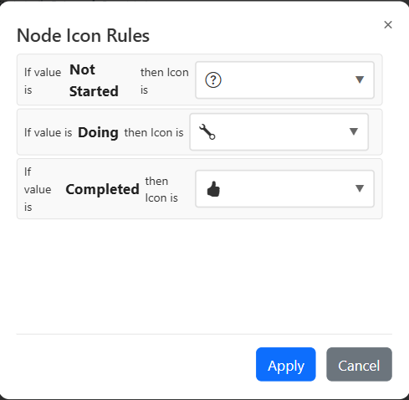Image resolution: width=409 pixels, height=400 pixels.
Task: Click the divider line above the Apply button
Action: [x=204, y=334]
